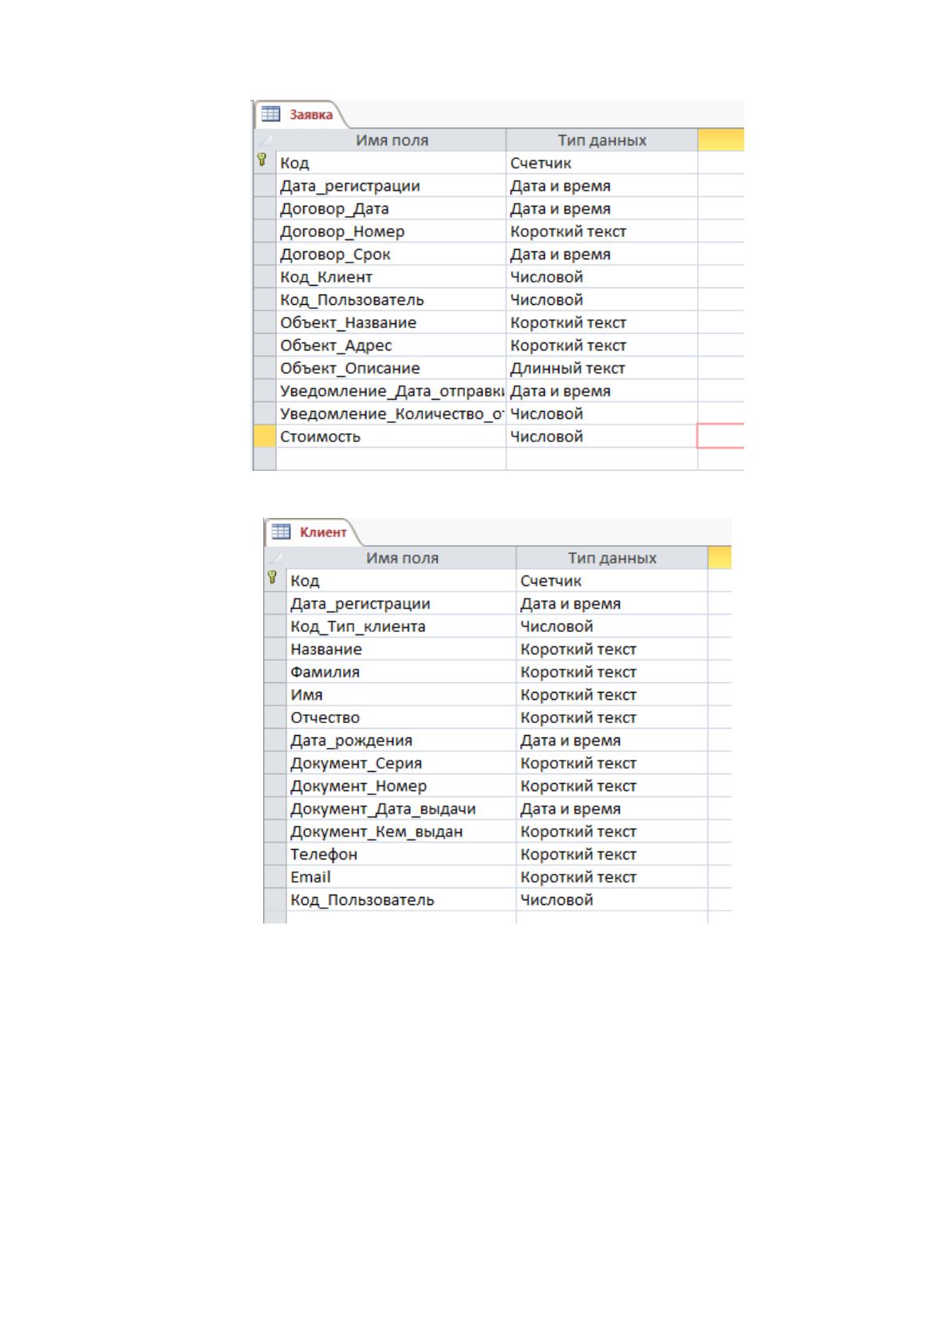Screen dimensions: 950x1344
Task: Click the Клиент table datasheet icon
Action: [281, 532]
